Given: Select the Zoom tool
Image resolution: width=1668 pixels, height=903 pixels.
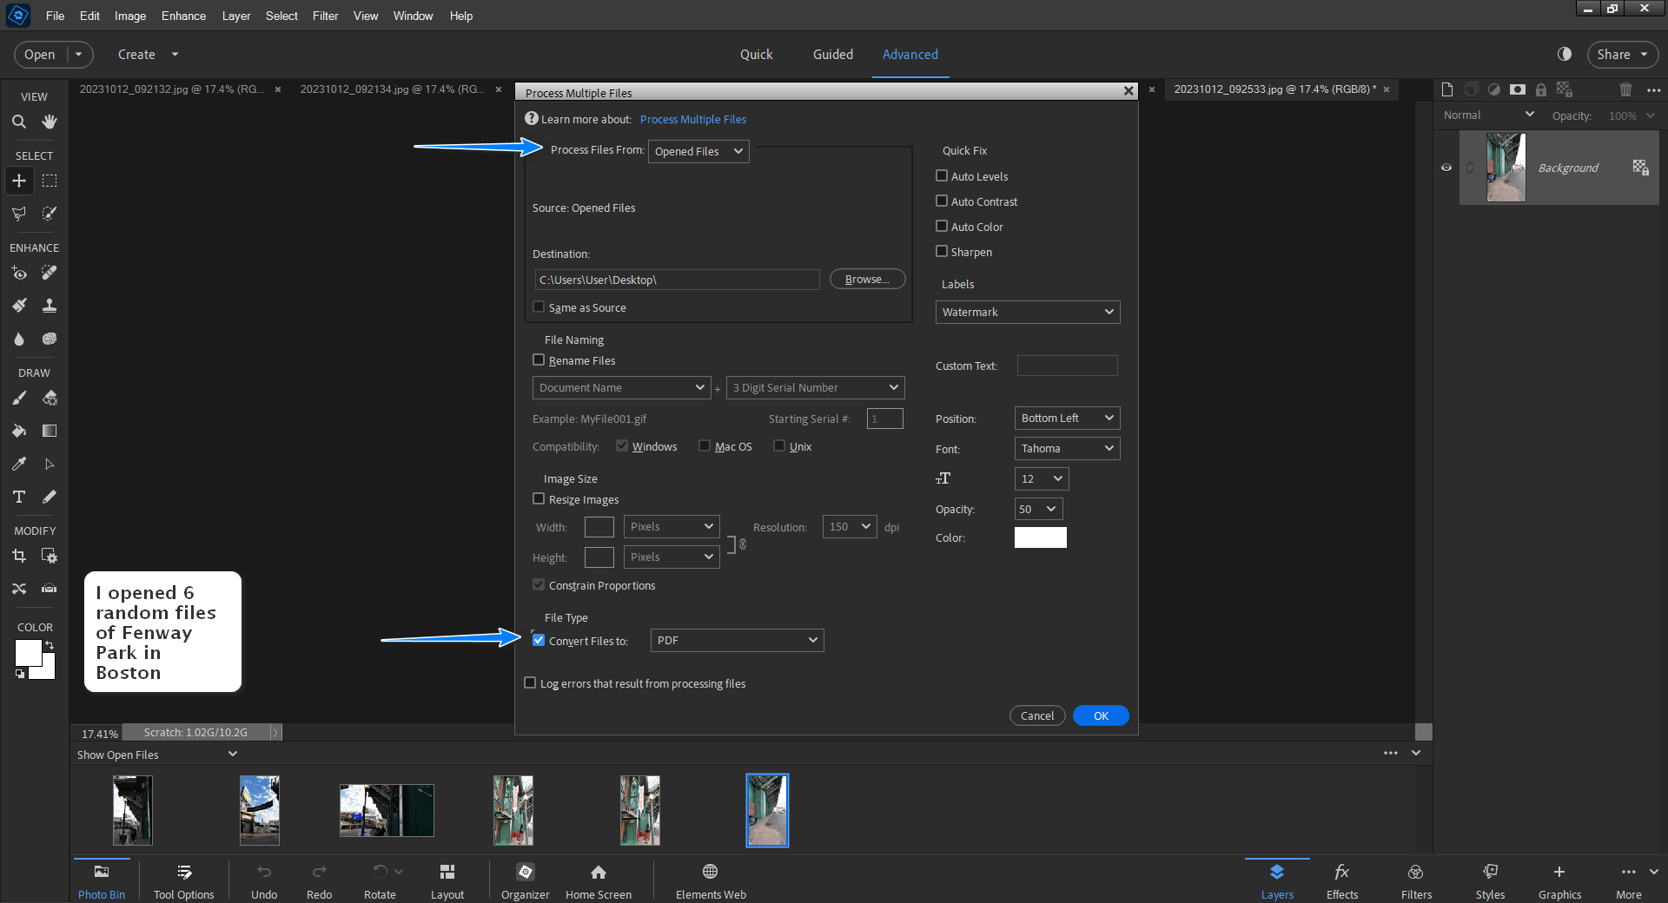Looking at the screenshot, I should click(19, 122).
